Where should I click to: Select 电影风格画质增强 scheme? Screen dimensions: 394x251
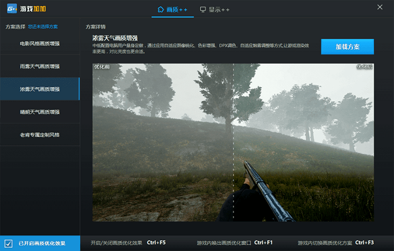[x=40, y=43]
